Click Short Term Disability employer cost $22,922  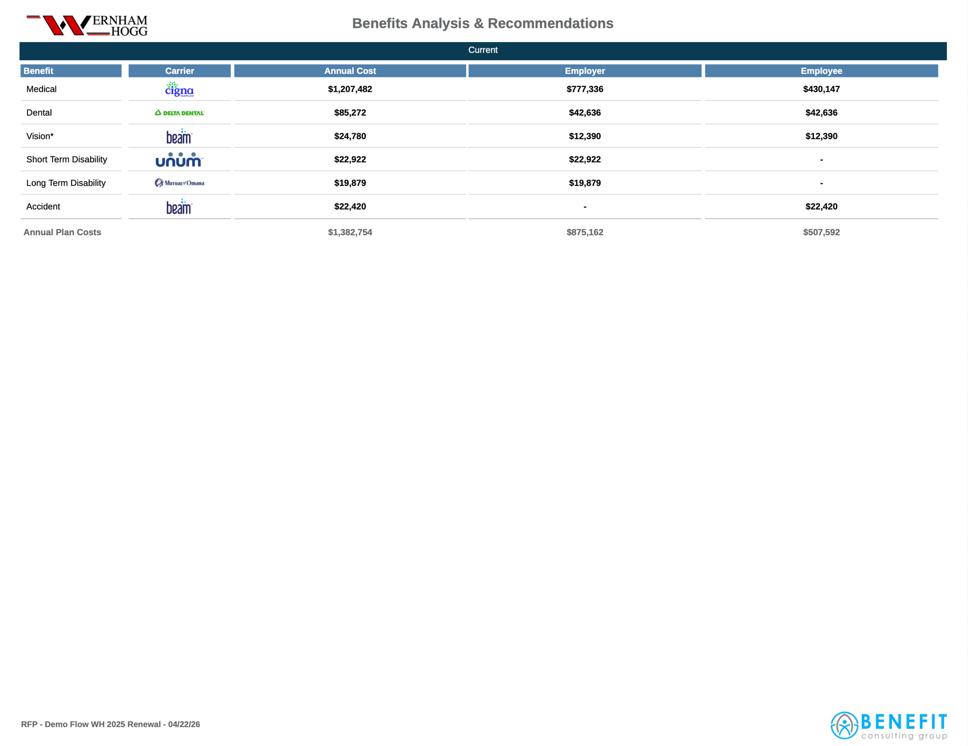tap(585, 160)
